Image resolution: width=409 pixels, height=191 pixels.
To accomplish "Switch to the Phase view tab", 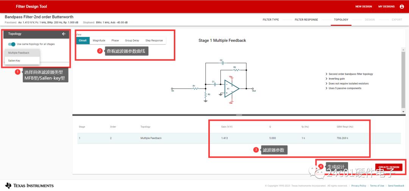I will (115, 40).
